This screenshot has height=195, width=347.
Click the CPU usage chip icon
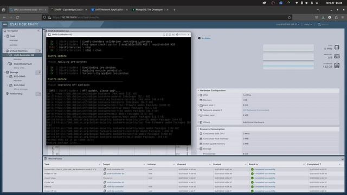coord(337,47)
